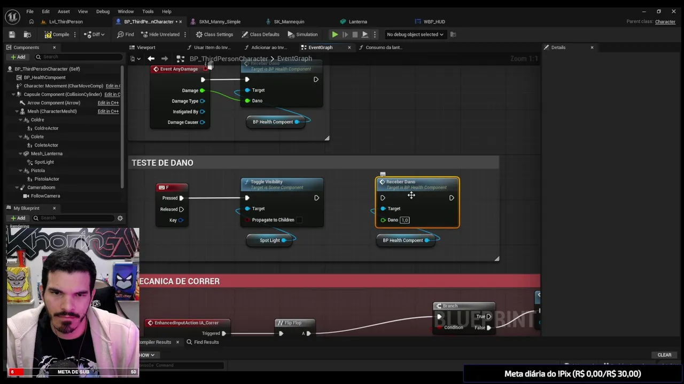Image resolution: width=684 pixels, height=384 pixels.
Task: Click the My Blueprint search field
Action: point(74,218)
